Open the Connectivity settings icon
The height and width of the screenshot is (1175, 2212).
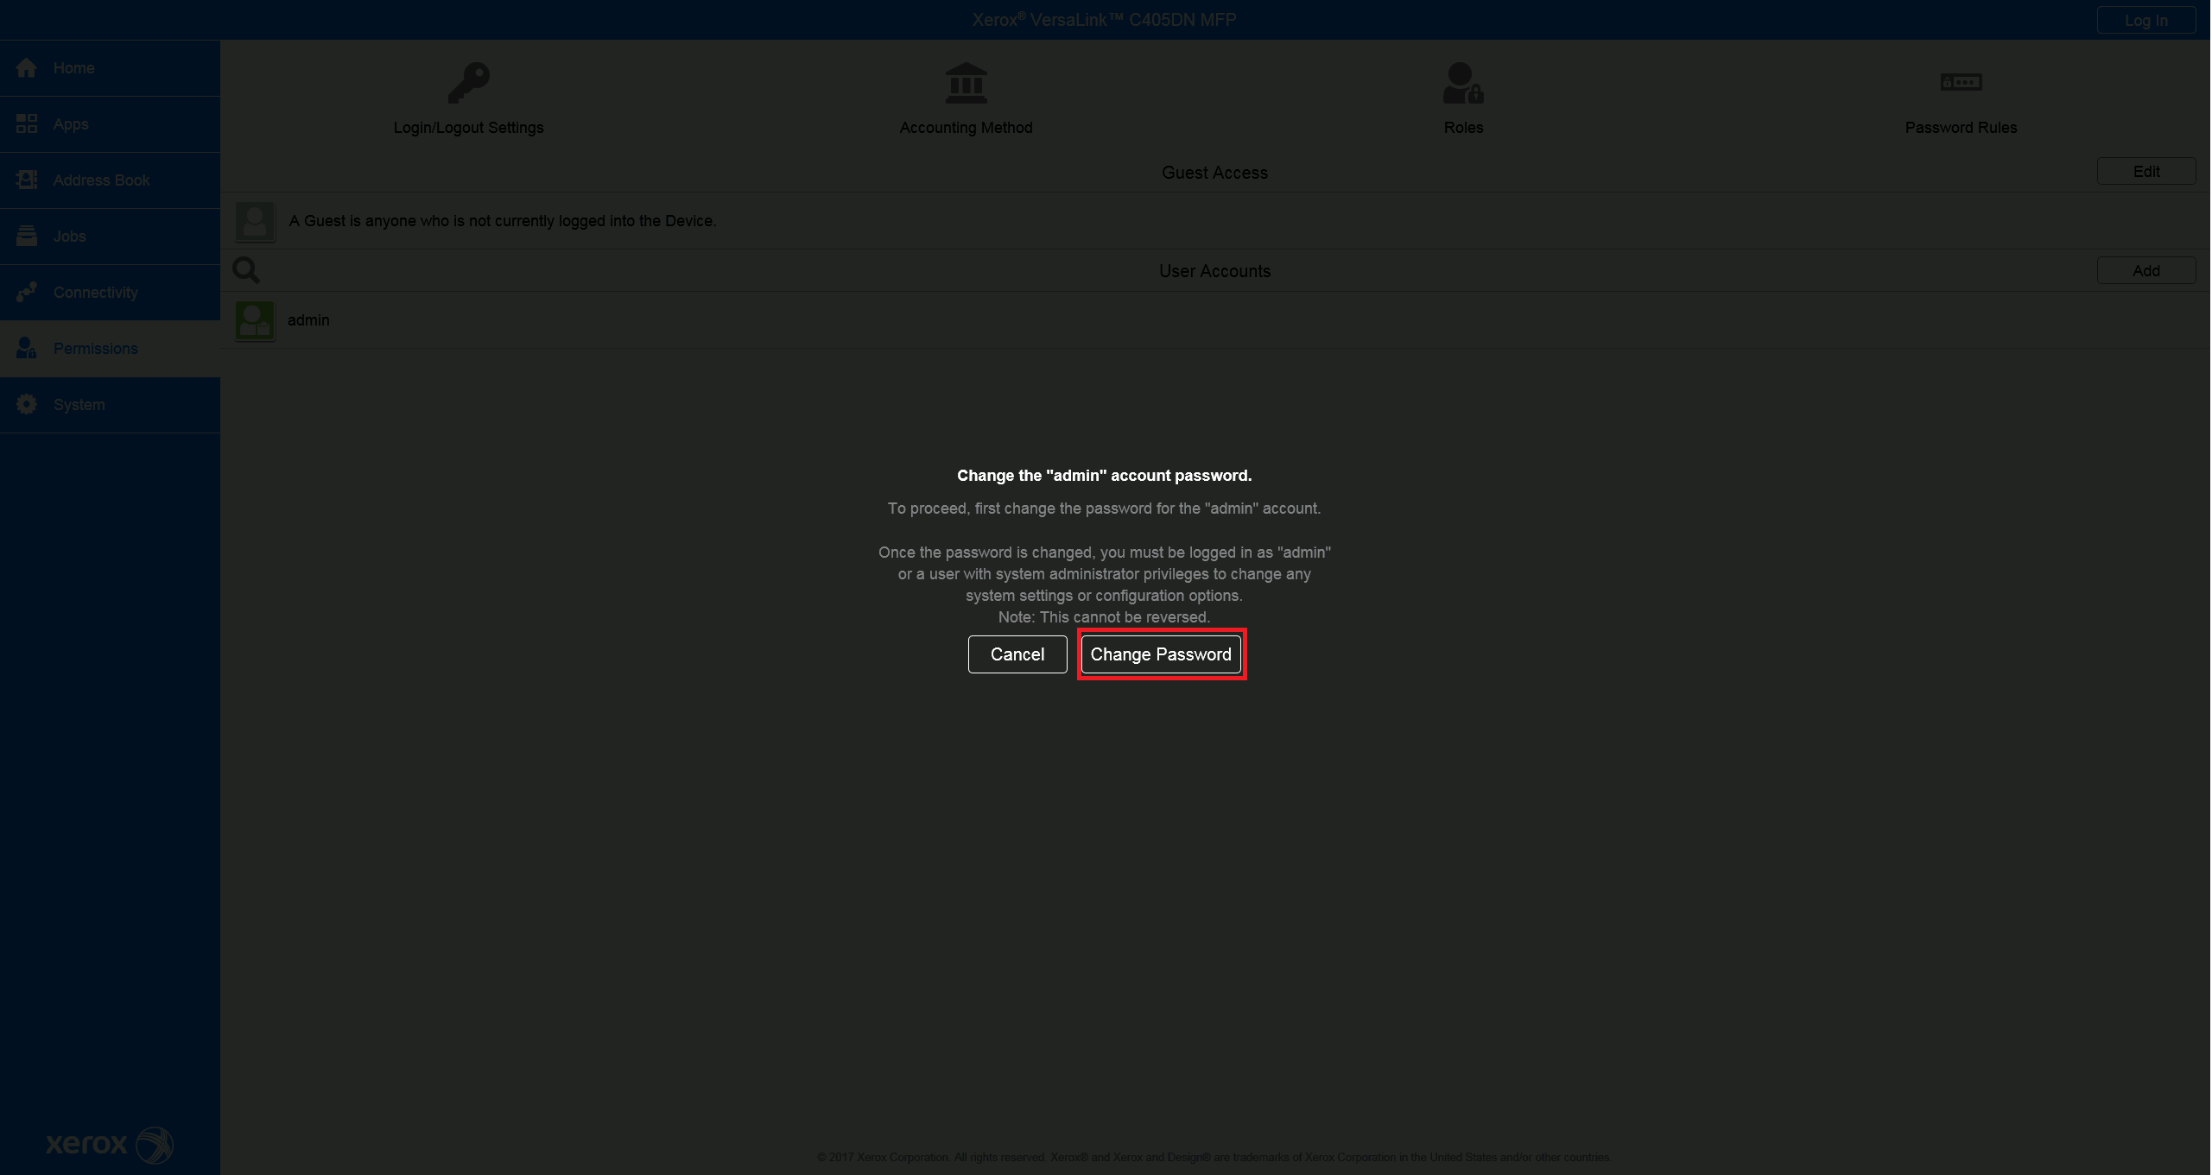point(27,292)
